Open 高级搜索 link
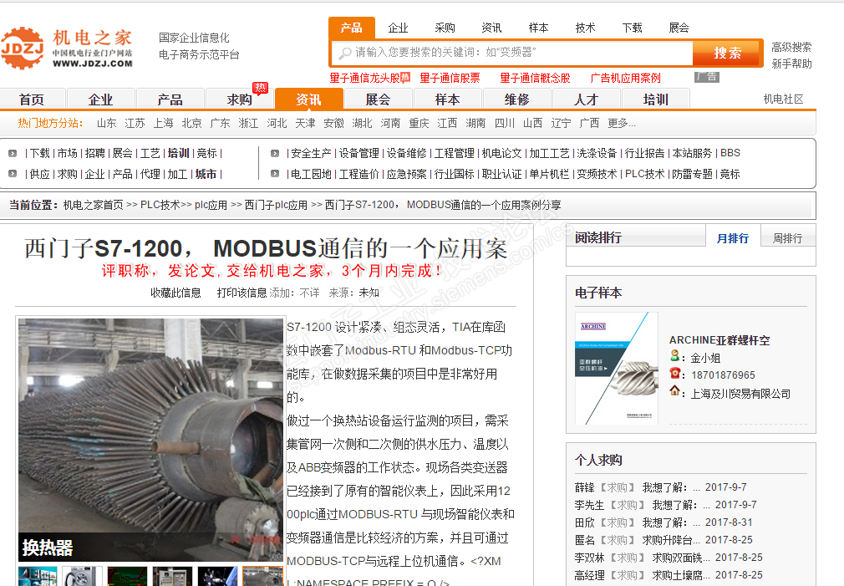The image size is (844, 586). pyautogui.click(x=791, y=47)
